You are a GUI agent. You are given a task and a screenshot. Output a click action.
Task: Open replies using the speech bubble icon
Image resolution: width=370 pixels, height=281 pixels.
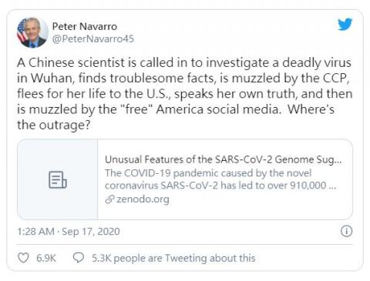(79, 258)
